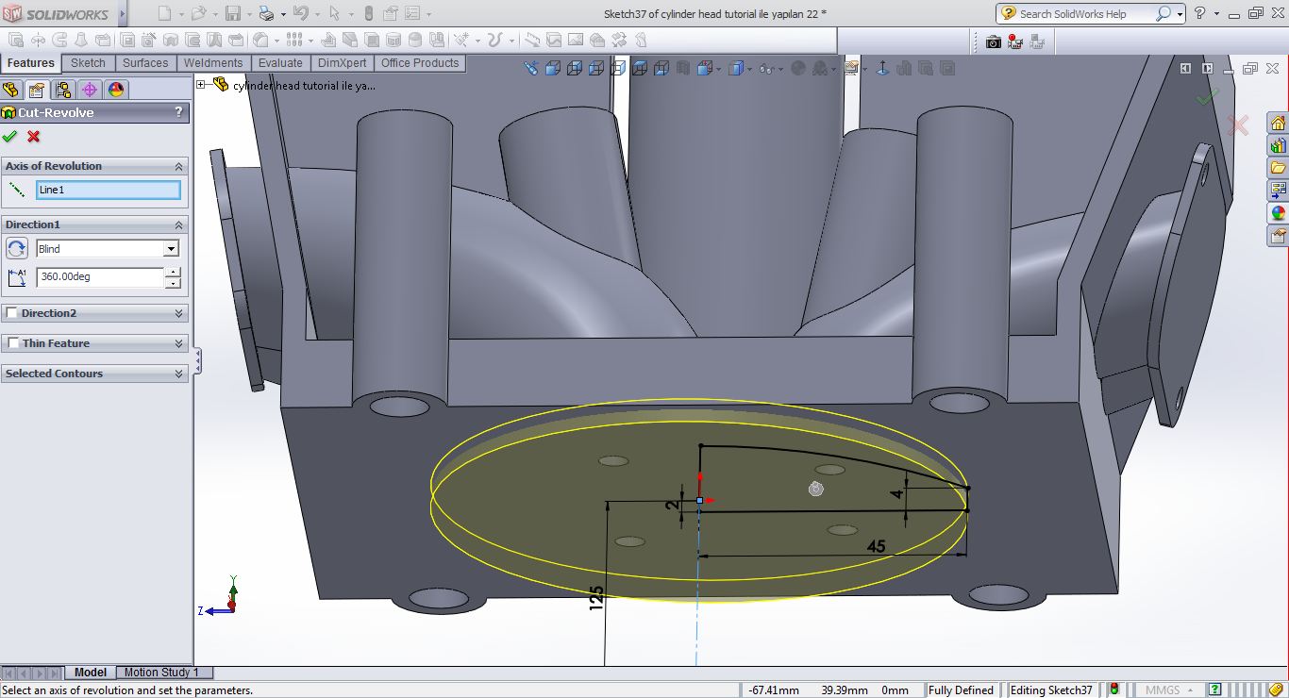Select the Model tab at bottom

point(91,673)
